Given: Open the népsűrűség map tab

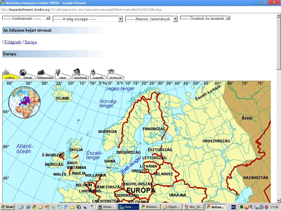Looking at the screenshot, I should [x=80, y=74].
